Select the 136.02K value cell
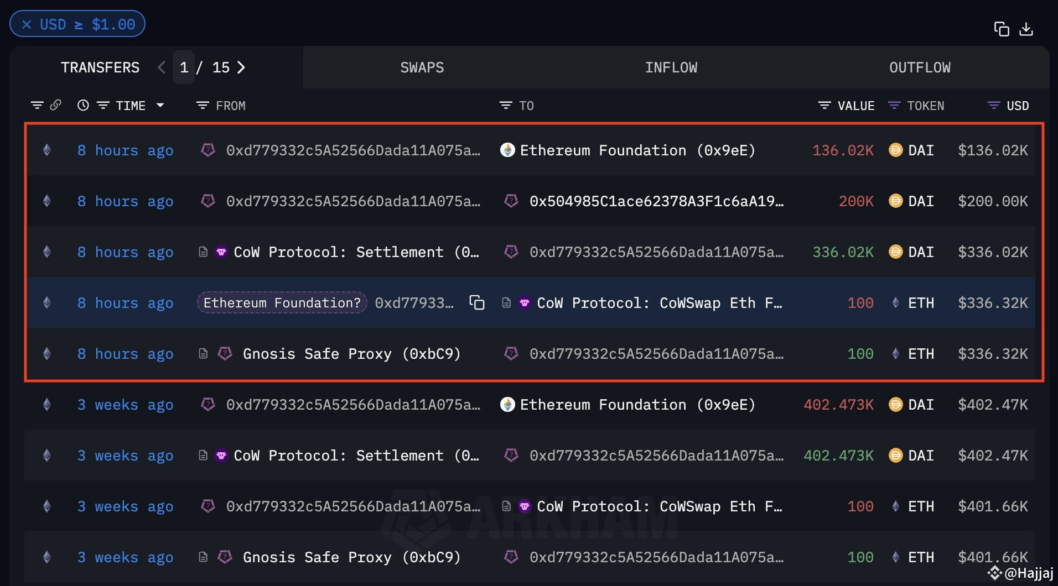Image resolution: width=1058 pixels, height=586 pixels. 843,150
